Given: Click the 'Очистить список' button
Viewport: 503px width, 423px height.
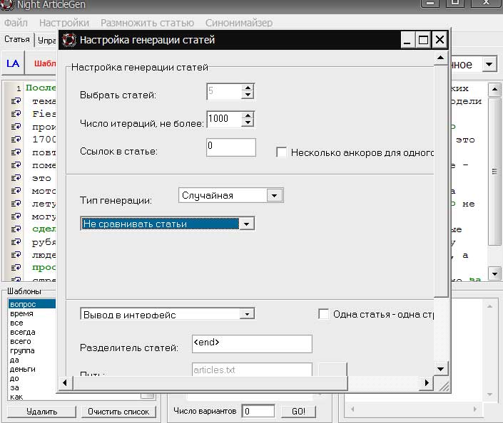Looking at the screenshot, I should click(118, 412).
